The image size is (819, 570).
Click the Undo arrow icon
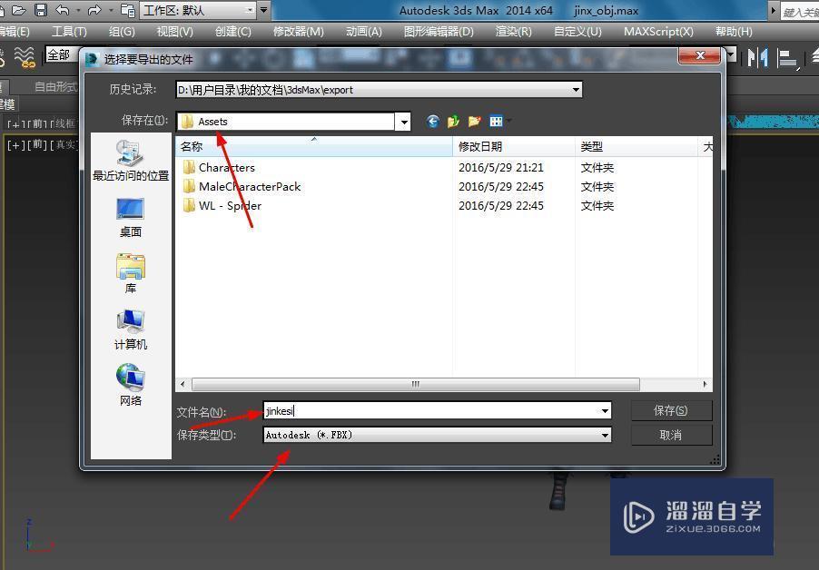point(62,10)
